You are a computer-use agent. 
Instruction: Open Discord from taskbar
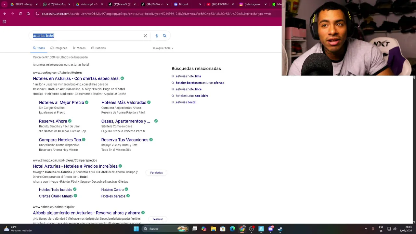271,229
